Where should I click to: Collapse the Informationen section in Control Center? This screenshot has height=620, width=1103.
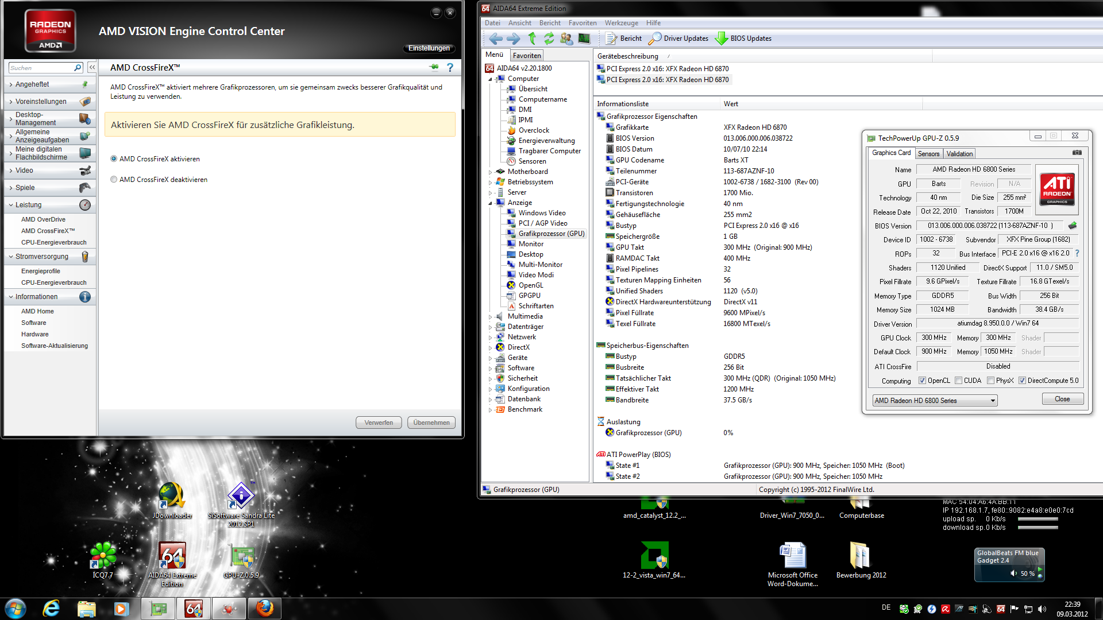50,297
